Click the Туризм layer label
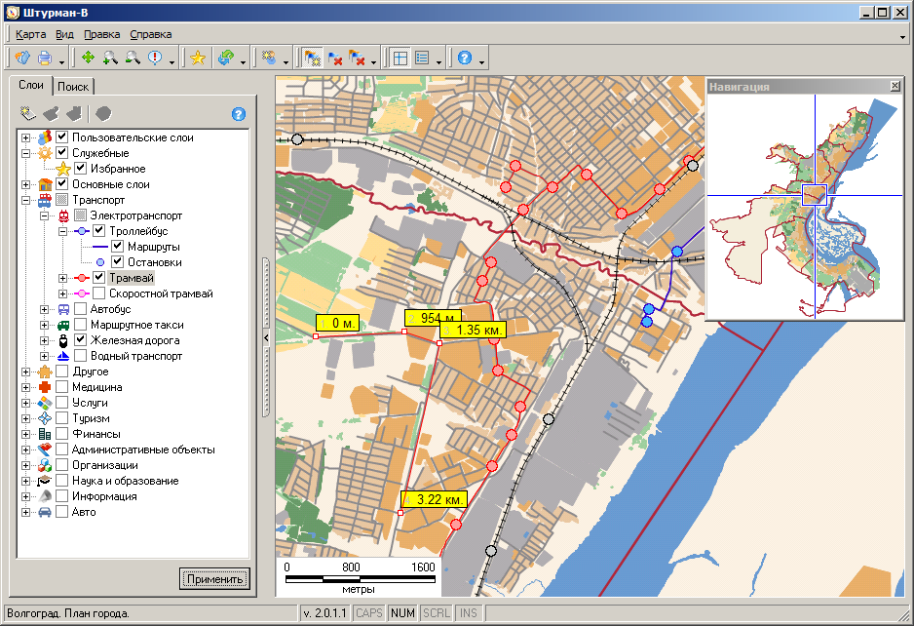This screenshot has width=914, height=626. [91, 418]
